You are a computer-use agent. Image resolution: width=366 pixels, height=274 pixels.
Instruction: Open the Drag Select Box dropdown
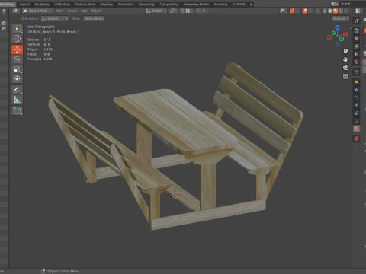94,18
